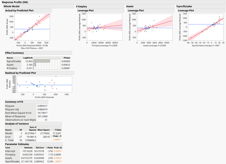Screen dimensions: 226x164
Task: Click Observations count 31
Action: tap(46, 120)
